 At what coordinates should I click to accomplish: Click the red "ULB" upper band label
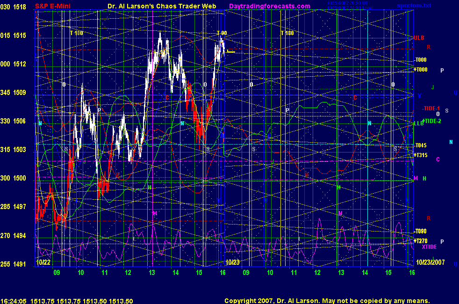(419, 38)
